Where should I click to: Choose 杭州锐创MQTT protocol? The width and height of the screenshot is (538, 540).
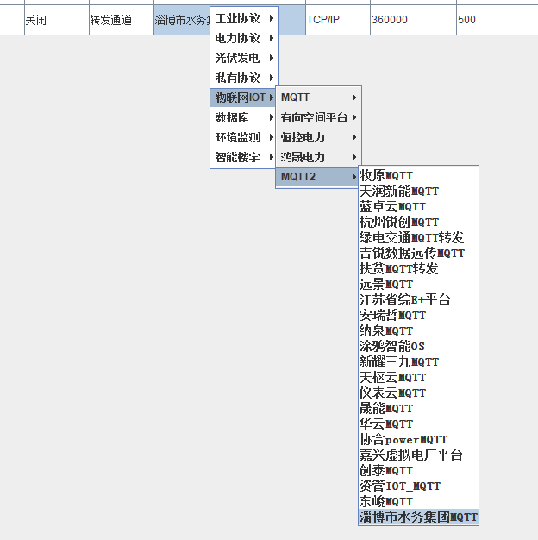pyautogui.click(x=418, y=222)
